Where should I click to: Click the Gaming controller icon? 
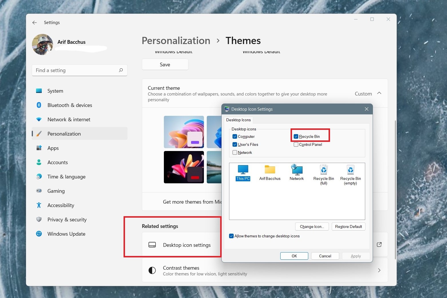(39, 191)
